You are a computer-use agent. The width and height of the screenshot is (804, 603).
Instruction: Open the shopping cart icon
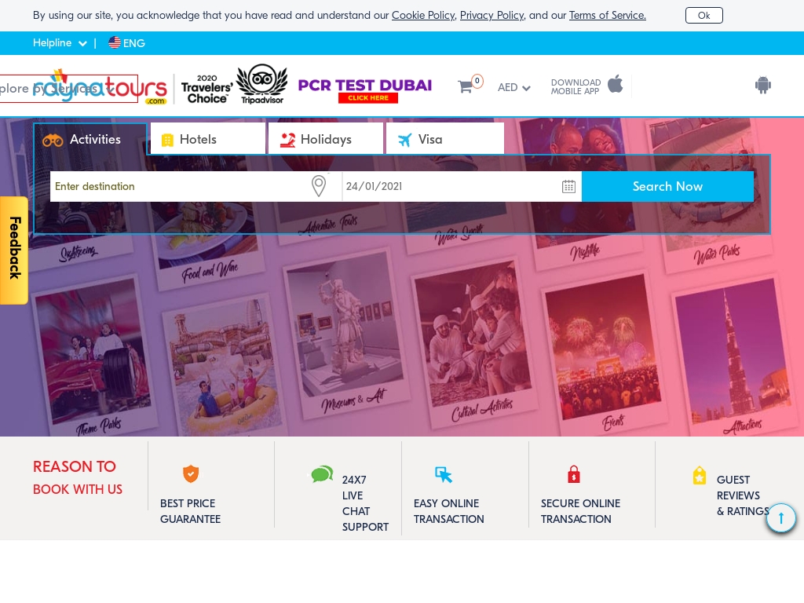point(466,86)
